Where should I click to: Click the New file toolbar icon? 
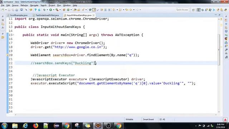[x=3, y=10]
